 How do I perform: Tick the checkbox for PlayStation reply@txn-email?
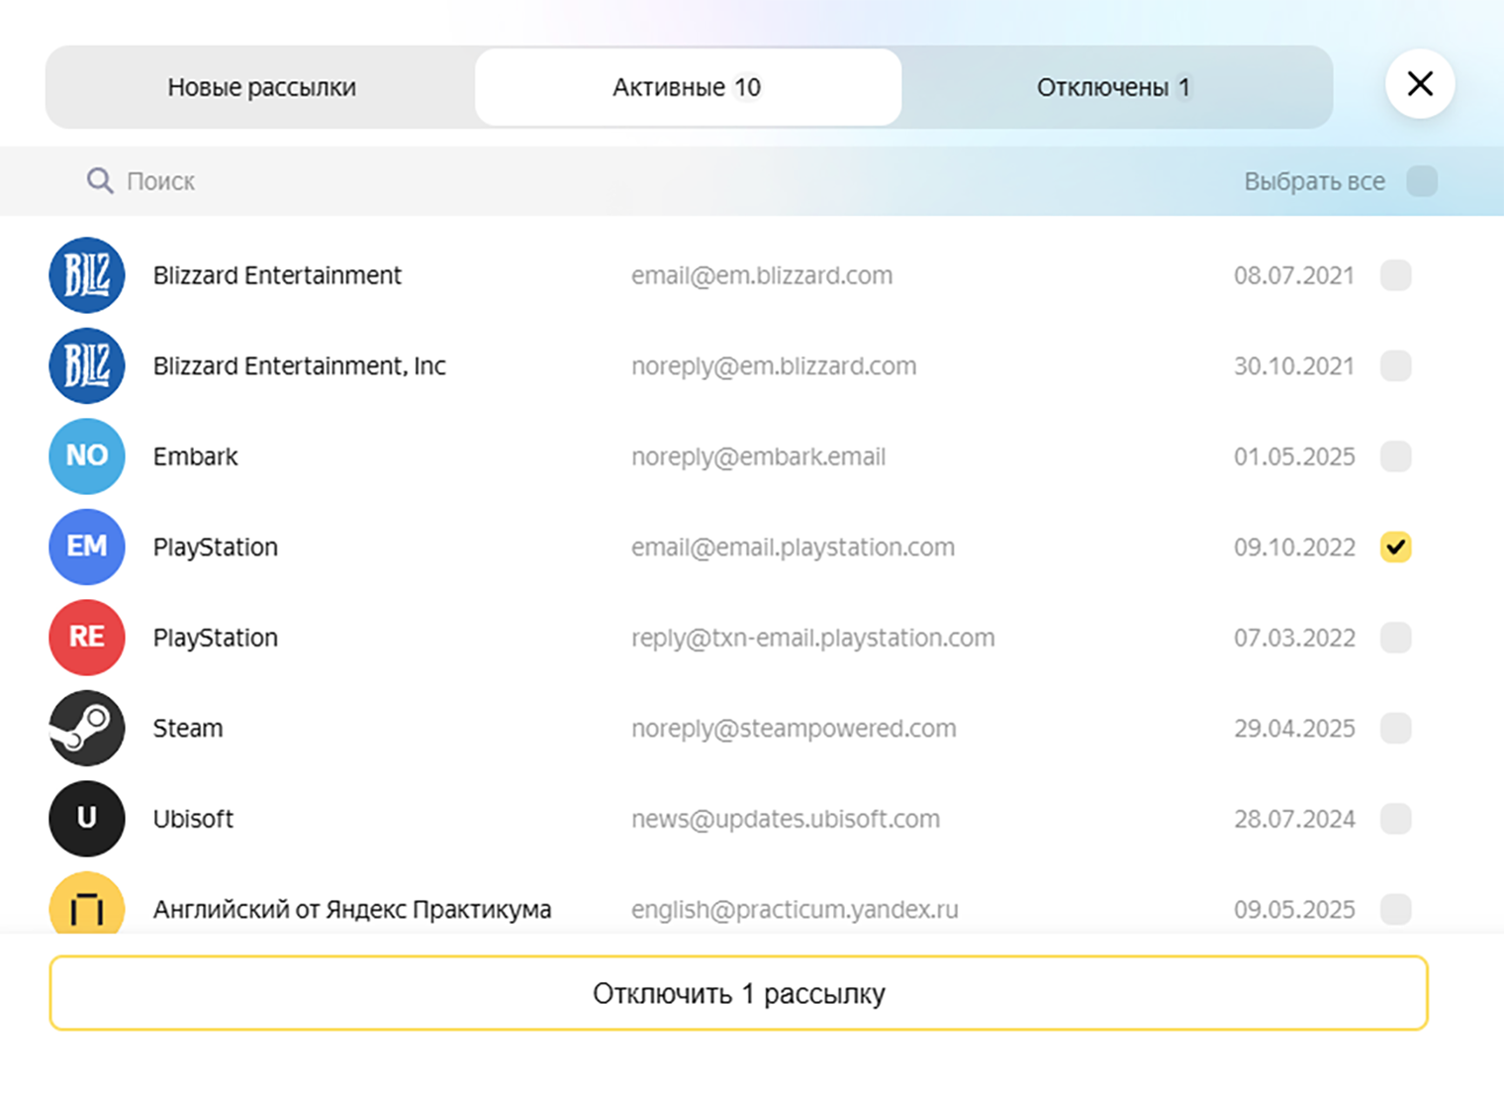coord(1396,638)
